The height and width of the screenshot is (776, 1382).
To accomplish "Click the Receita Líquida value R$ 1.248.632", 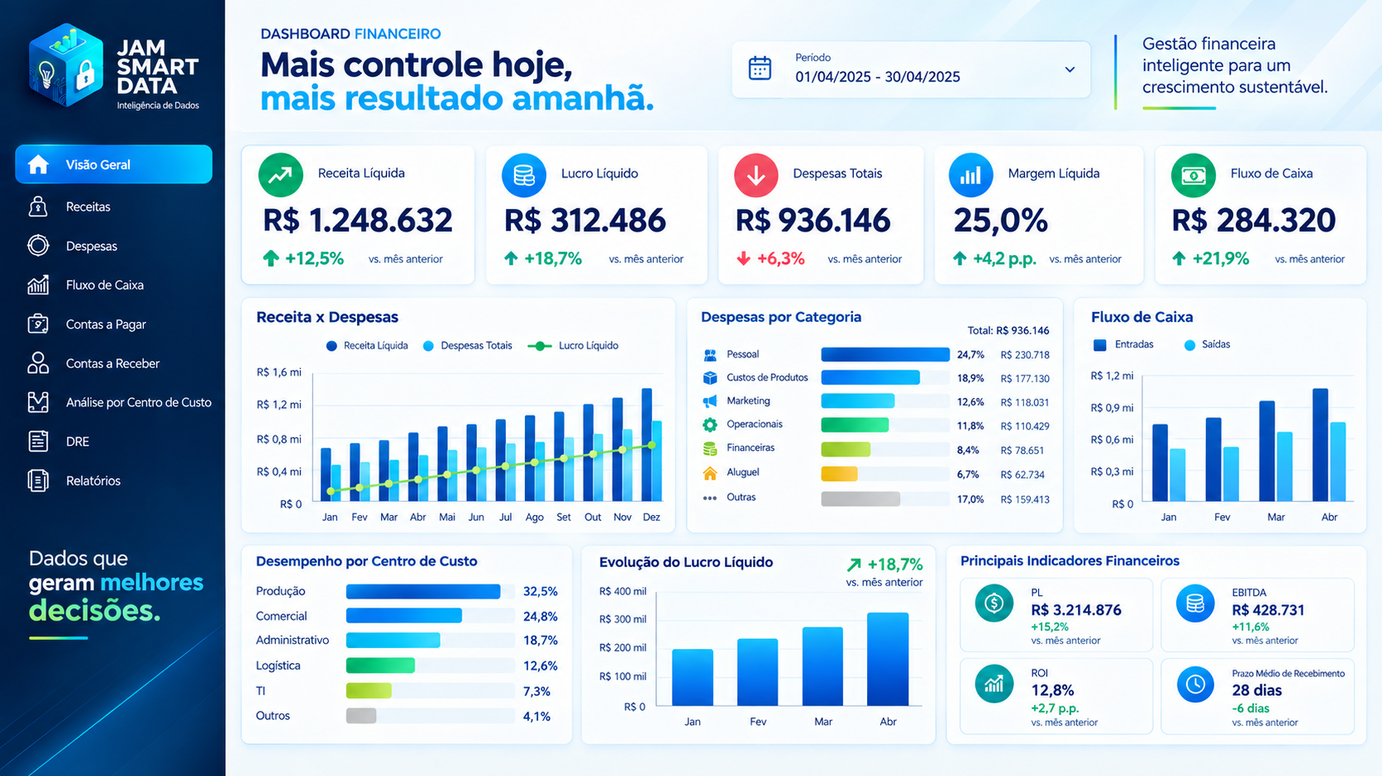I will tap(358, 221).
